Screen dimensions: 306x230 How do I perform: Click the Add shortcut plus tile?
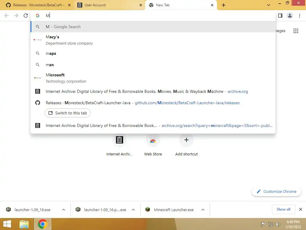click(186, 145)
